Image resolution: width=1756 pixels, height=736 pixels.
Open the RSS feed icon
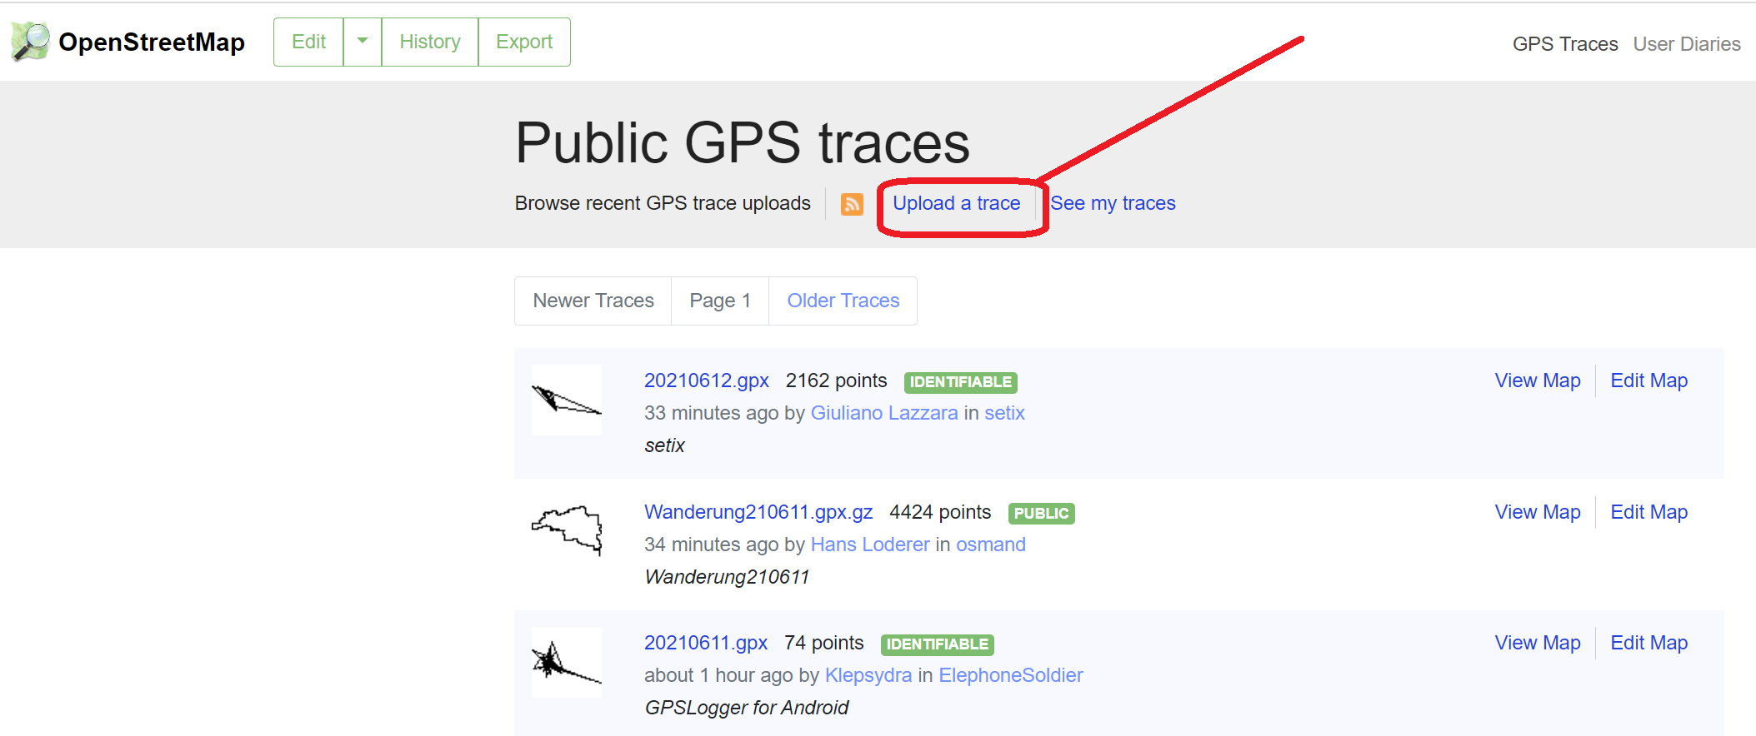(852, 204)
